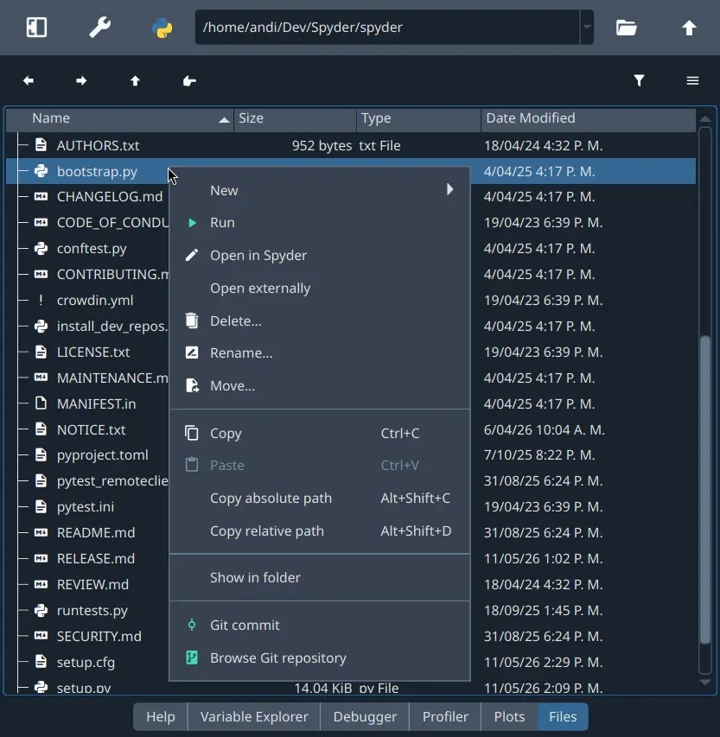Screen dimensions: 720x737
Task: Select the bootstrap.py file row
Action: (351, 171)
